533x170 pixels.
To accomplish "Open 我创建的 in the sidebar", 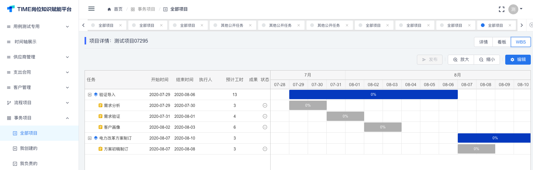I will 39,148.
